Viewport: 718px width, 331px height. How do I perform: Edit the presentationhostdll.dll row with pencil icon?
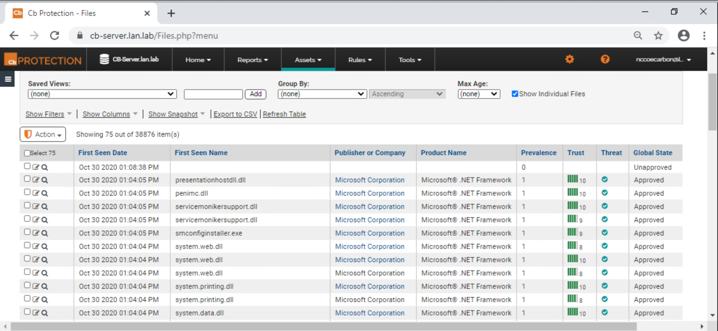[36, 179]
